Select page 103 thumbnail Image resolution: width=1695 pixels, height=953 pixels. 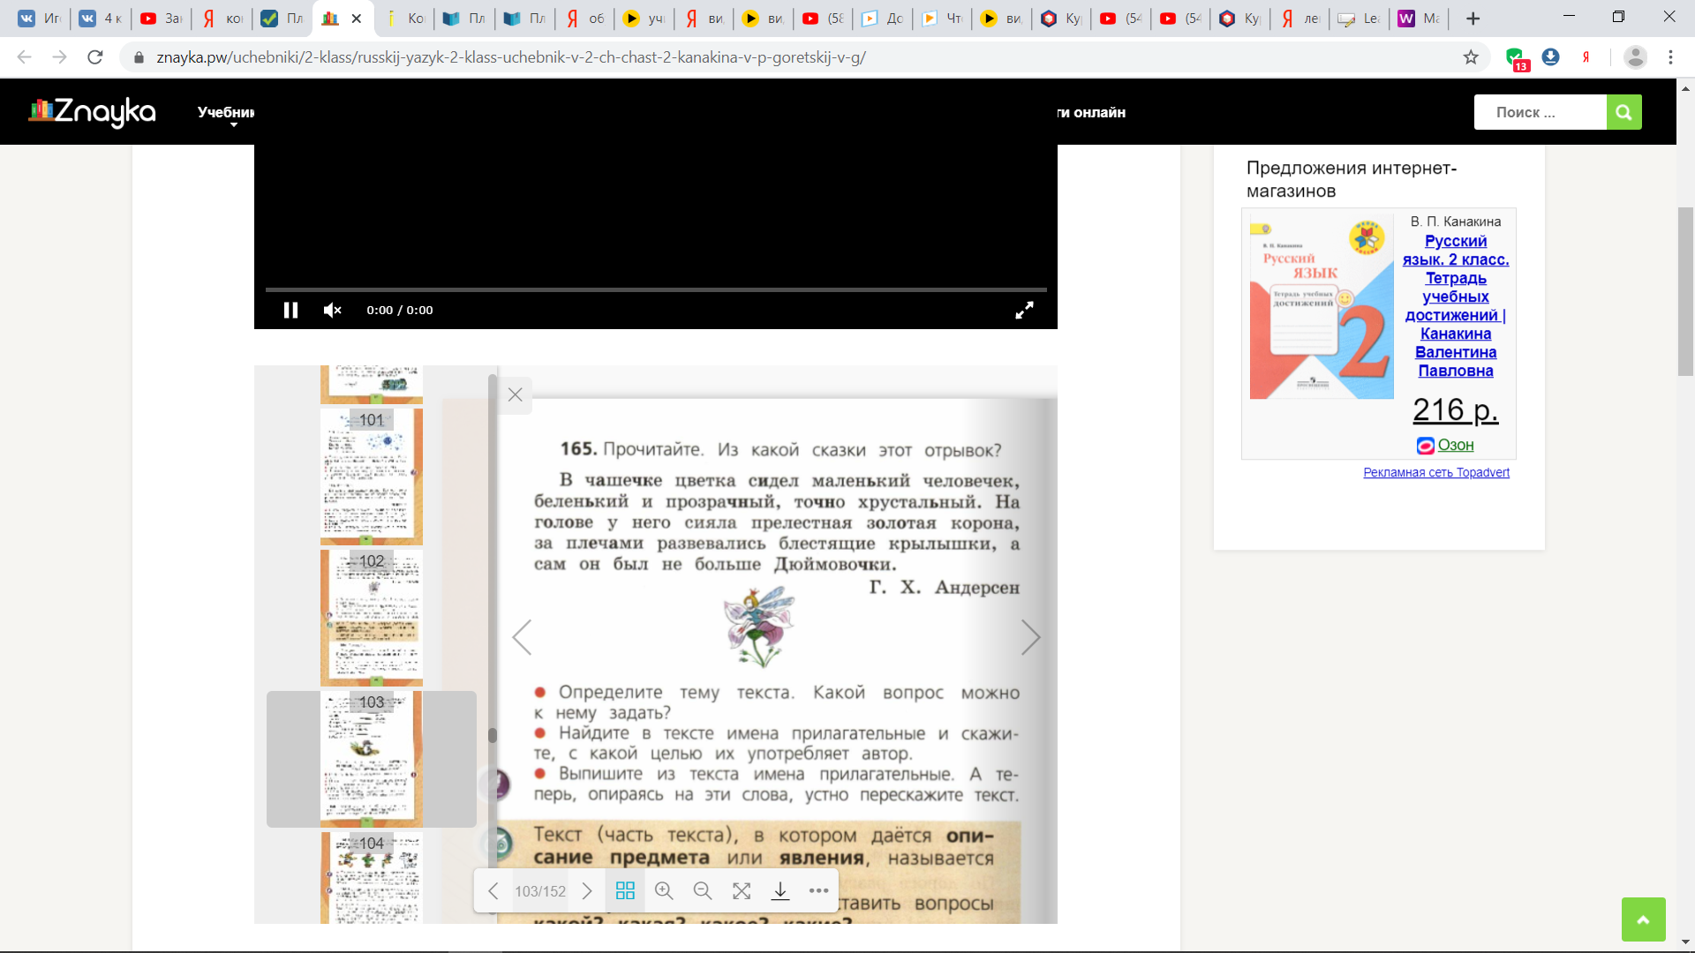pos(372,759)
